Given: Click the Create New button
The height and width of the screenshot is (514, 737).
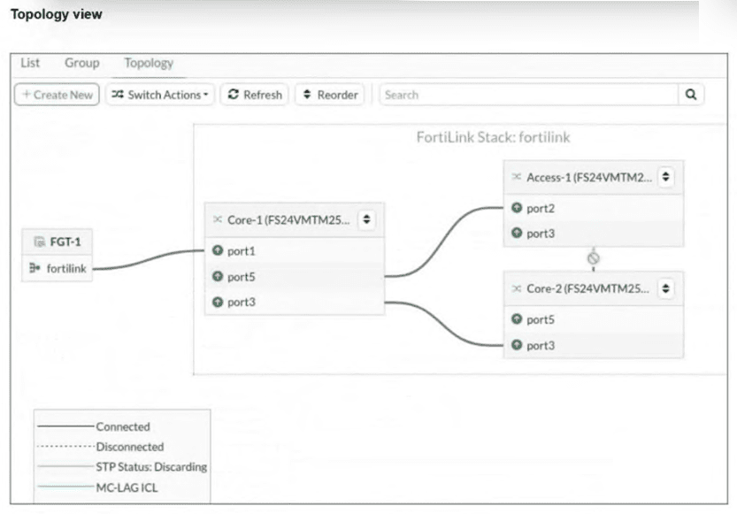Looking at the screenshot, I should coord(56,95).
